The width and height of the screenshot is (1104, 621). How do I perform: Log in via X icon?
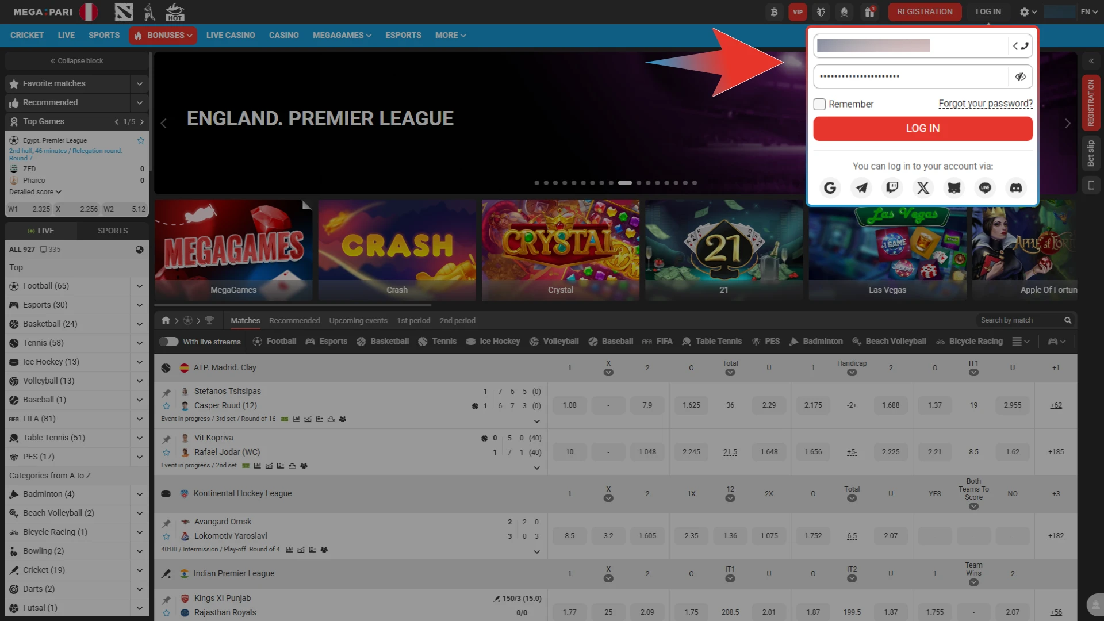(923, 188)
